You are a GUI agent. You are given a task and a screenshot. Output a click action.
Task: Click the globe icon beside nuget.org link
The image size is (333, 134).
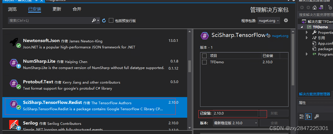pos(268,36)
